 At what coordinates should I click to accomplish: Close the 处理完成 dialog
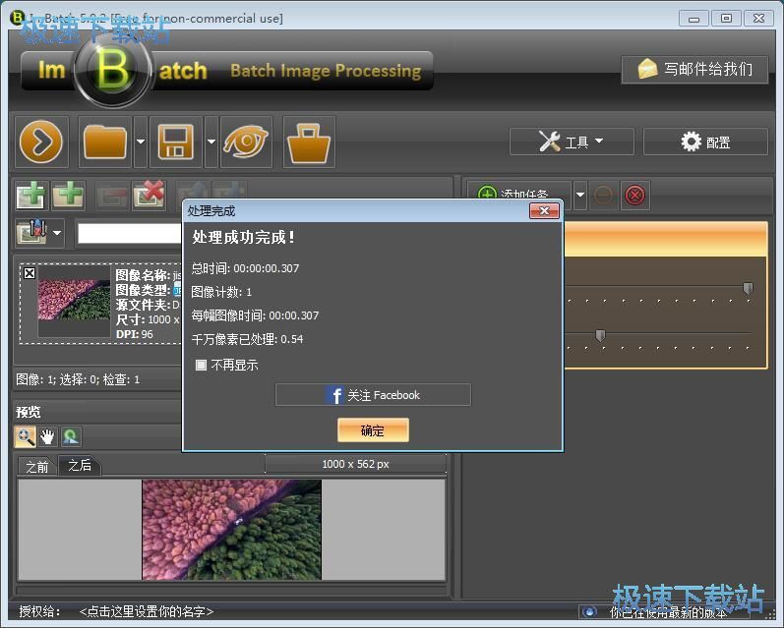point(544,211)
